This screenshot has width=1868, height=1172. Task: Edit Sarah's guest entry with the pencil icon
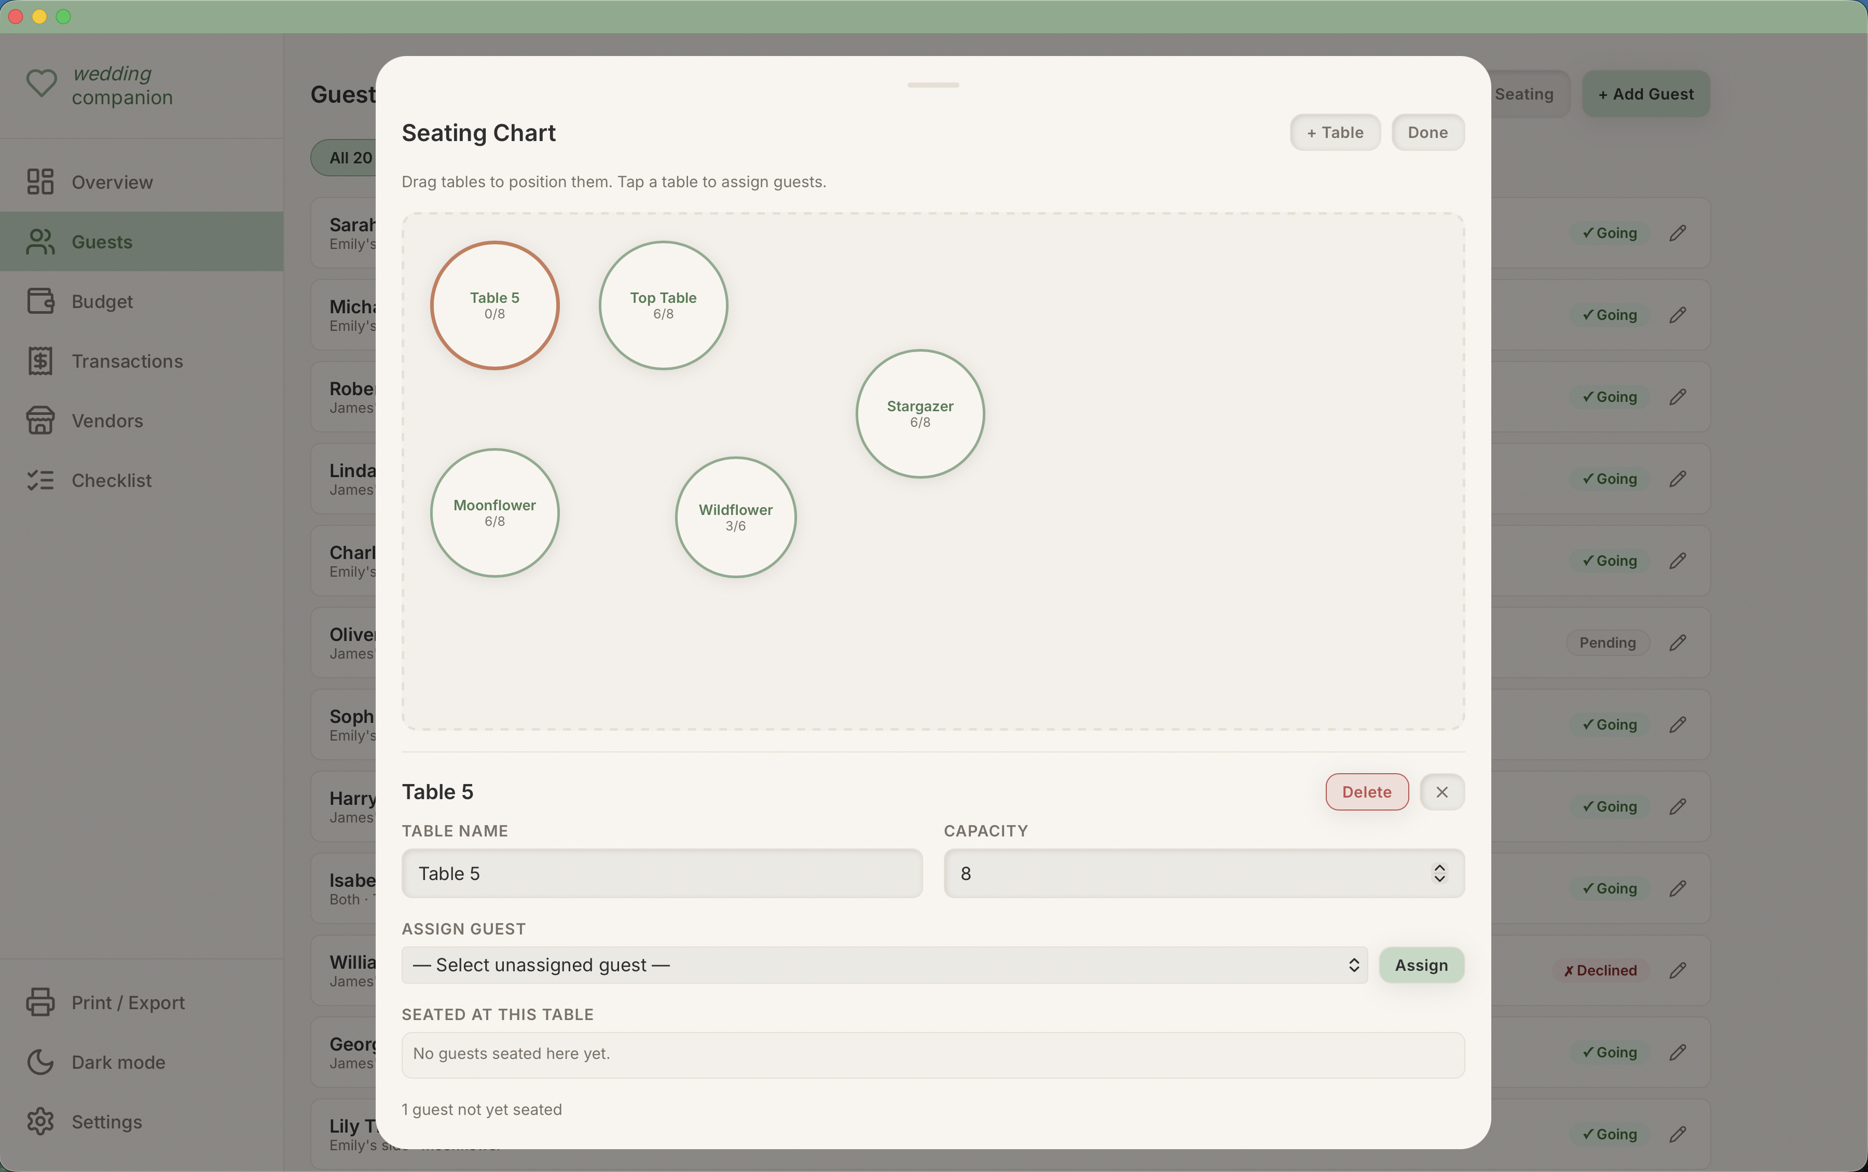pyautogui.click(x=1677, y=232)
